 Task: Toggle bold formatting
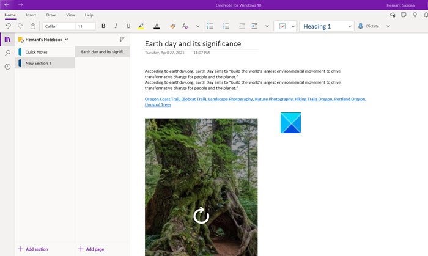coord(103,26)
